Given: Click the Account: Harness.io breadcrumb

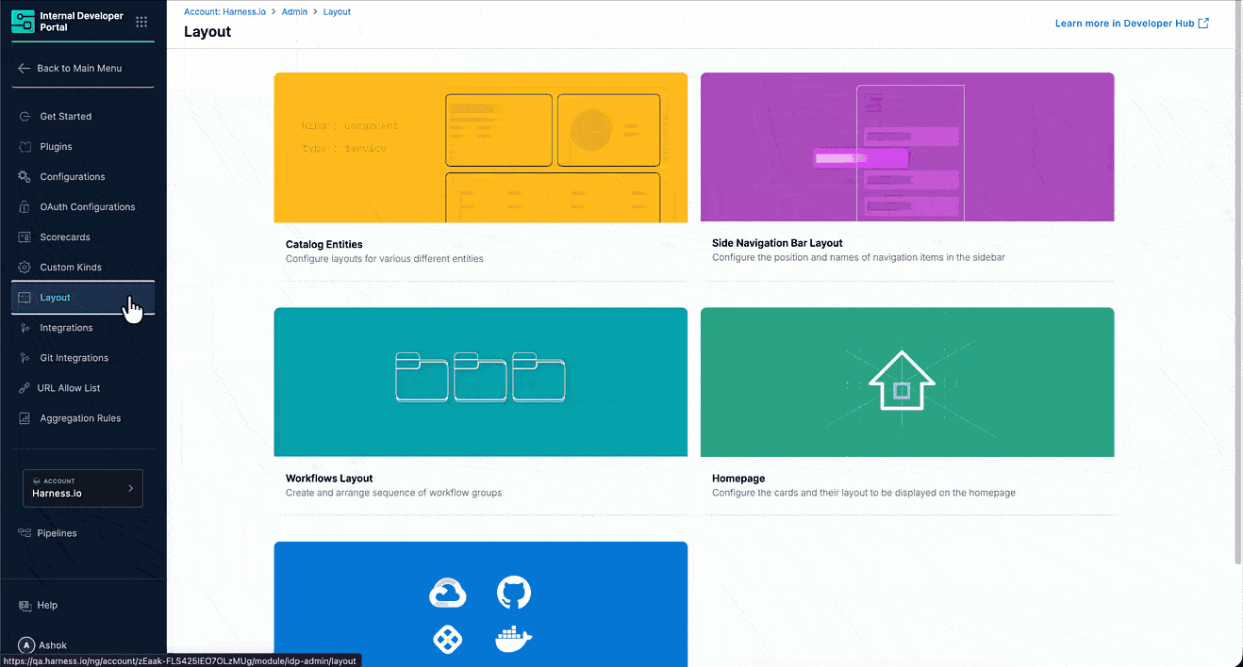Looking at the screenshot, I should (x=225, y=12).
